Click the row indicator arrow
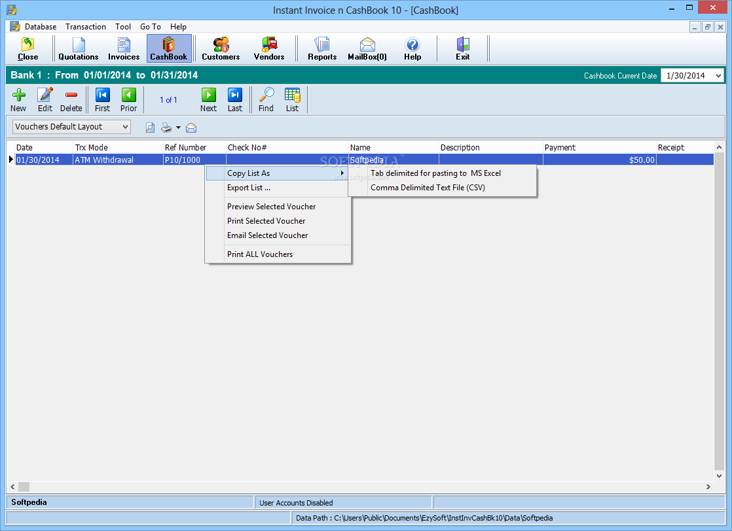 coord(10,160)
